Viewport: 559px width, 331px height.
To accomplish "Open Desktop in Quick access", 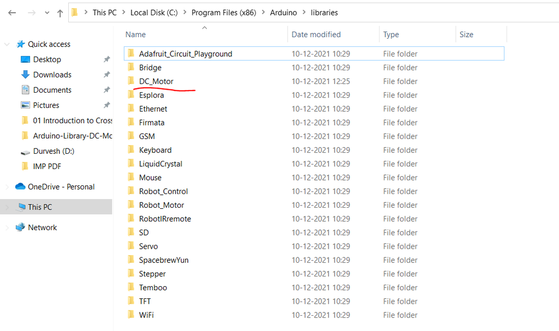I will [47, 59].
